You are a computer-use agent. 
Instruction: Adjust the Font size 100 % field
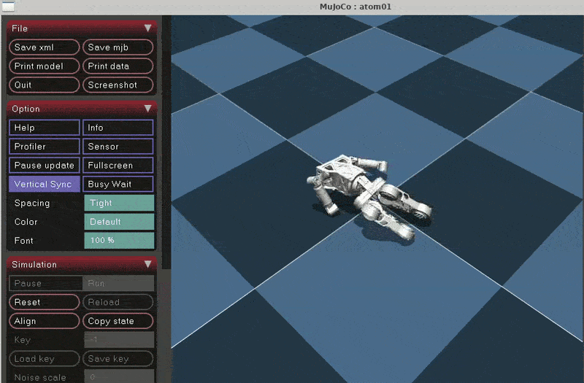coord(119,241)
